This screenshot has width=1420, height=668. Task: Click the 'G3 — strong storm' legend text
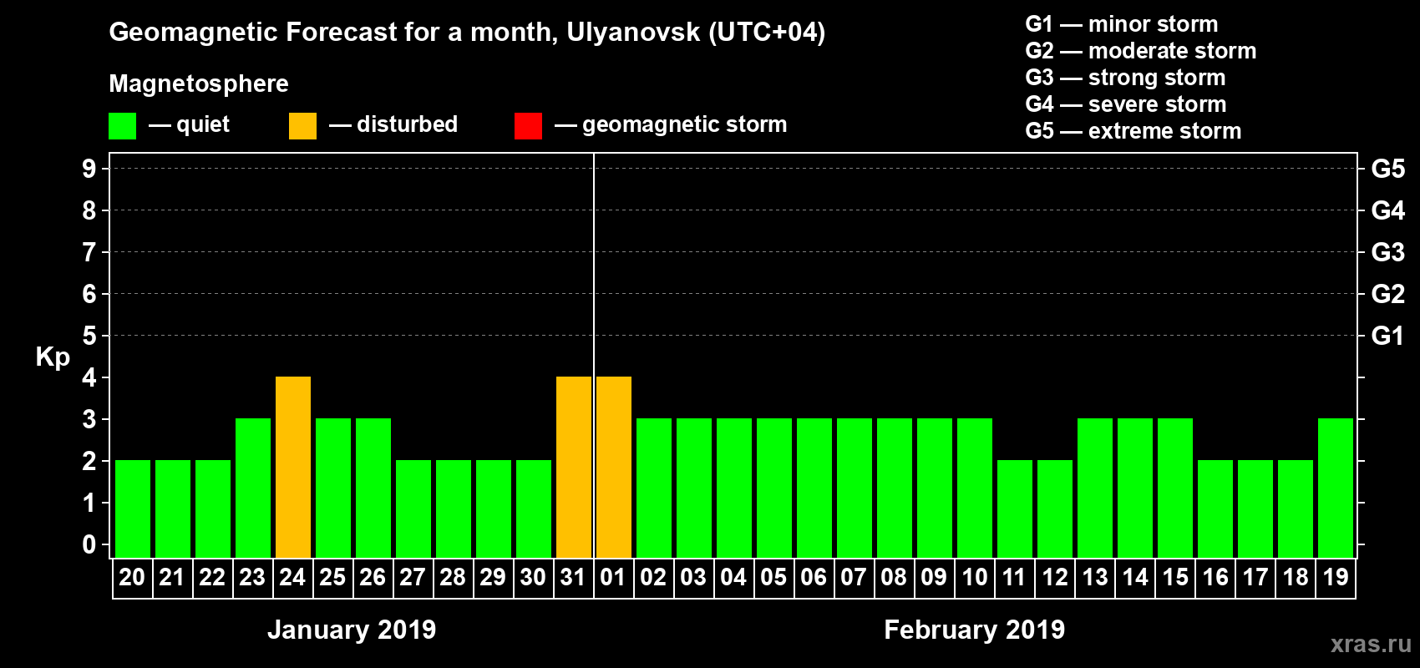point(1125,78)
